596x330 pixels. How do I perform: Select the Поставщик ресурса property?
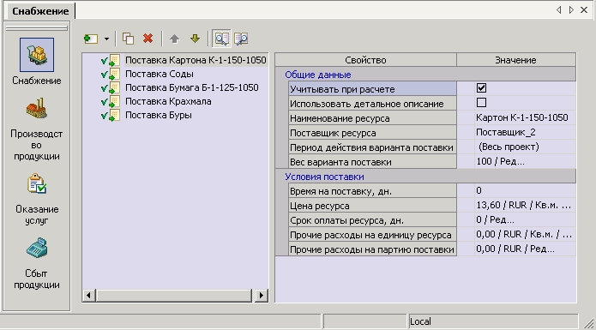pos(372,133)
